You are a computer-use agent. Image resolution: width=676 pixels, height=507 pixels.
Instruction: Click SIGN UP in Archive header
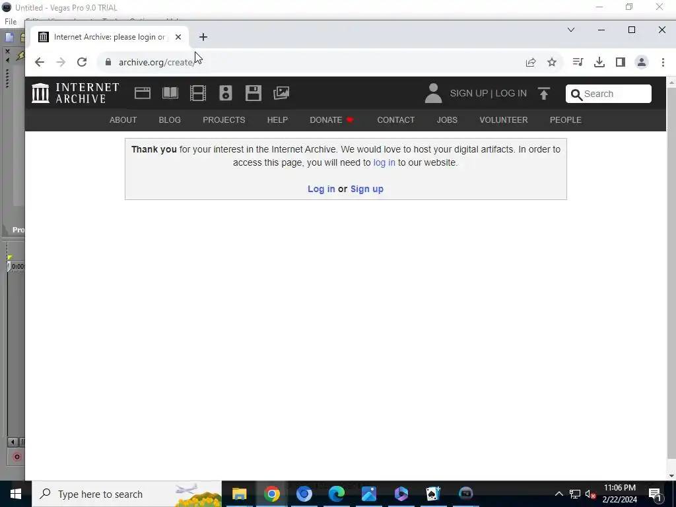click(469, 93)
